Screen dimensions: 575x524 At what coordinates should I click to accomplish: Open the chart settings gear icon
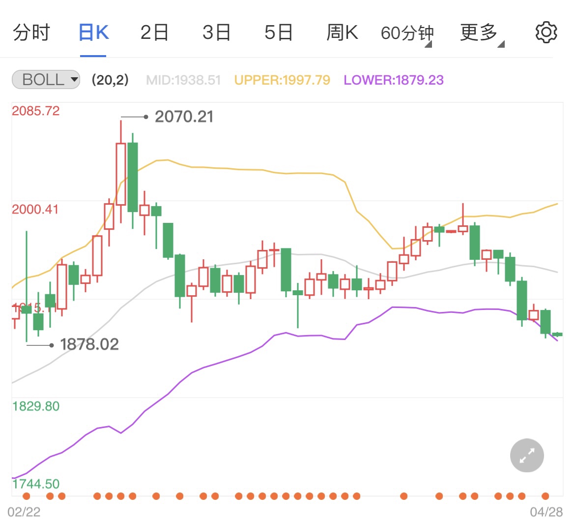tap(546, 32)
